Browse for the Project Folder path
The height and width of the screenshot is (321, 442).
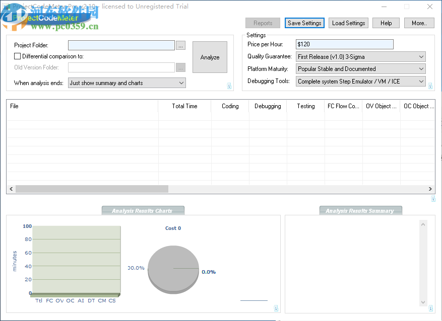pos(181,45)
